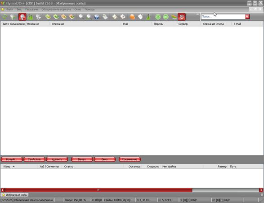This screenshot has width=264, height=203.
Task: Click the blue globe toolbar icon
Action: [97, 17]
